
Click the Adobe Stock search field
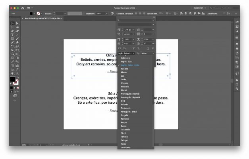tap(224, 8)
